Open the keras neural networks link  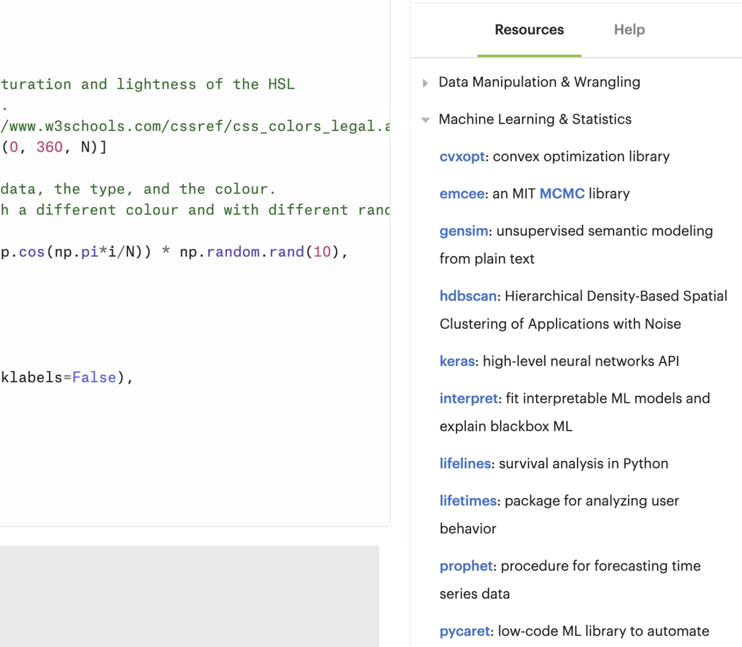pyautogui.click(x=457, y=361)
